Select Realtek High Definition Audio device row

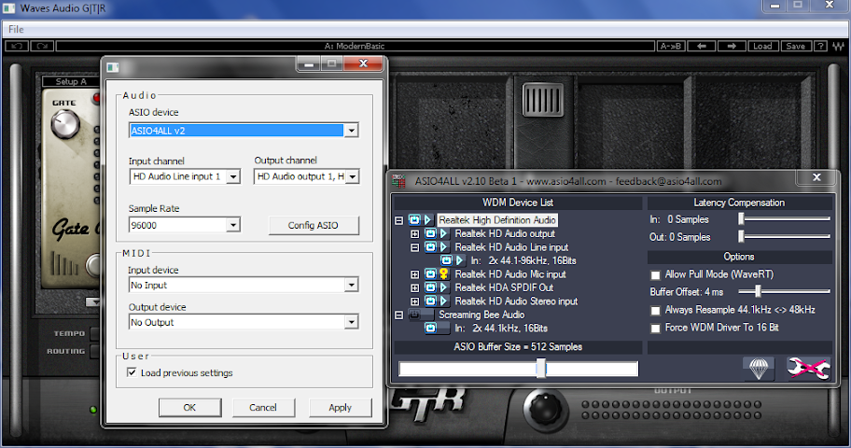(x=497, y=220)
